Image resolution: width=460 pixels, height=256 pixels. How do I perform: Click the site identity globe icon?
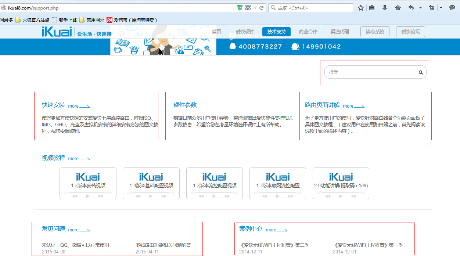(x=3, y=8)
